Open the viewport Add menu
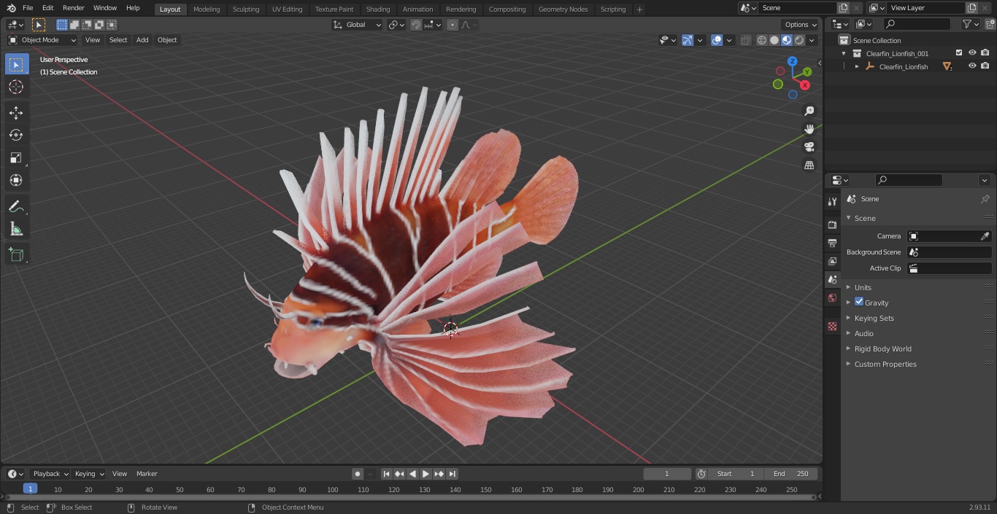 (142, 40)
